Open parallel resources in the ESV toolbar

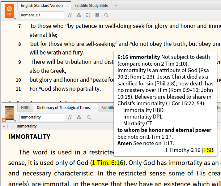pos(70,15)
